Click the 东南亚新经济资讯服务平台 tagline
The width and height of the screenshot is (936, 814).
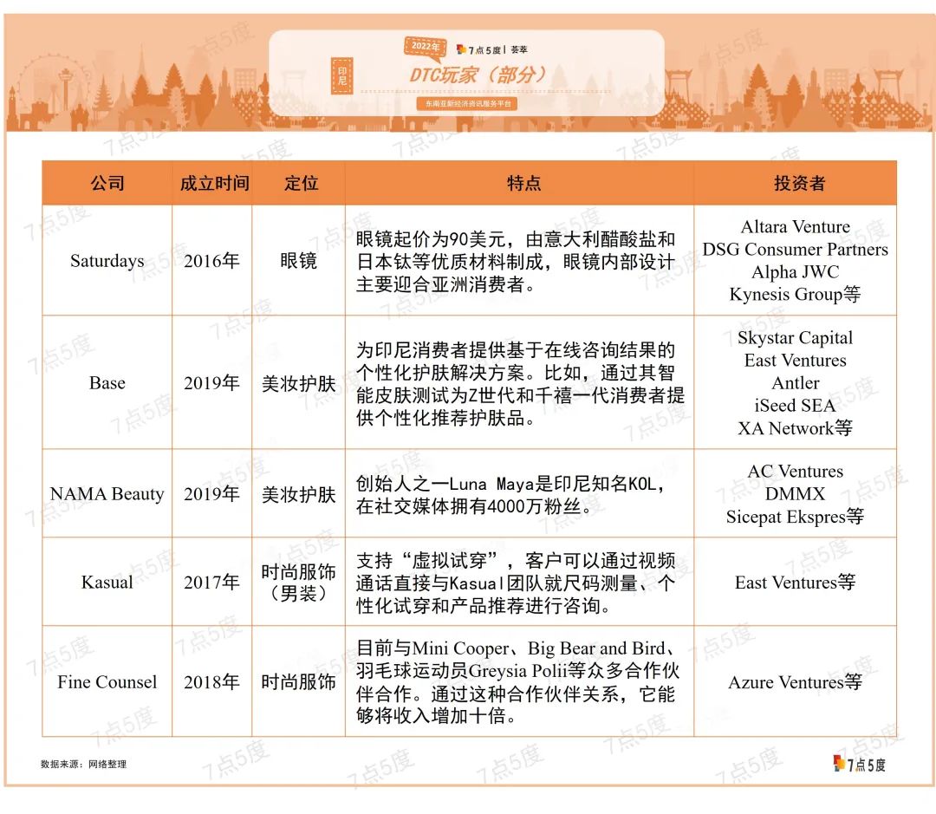(466, 103)
